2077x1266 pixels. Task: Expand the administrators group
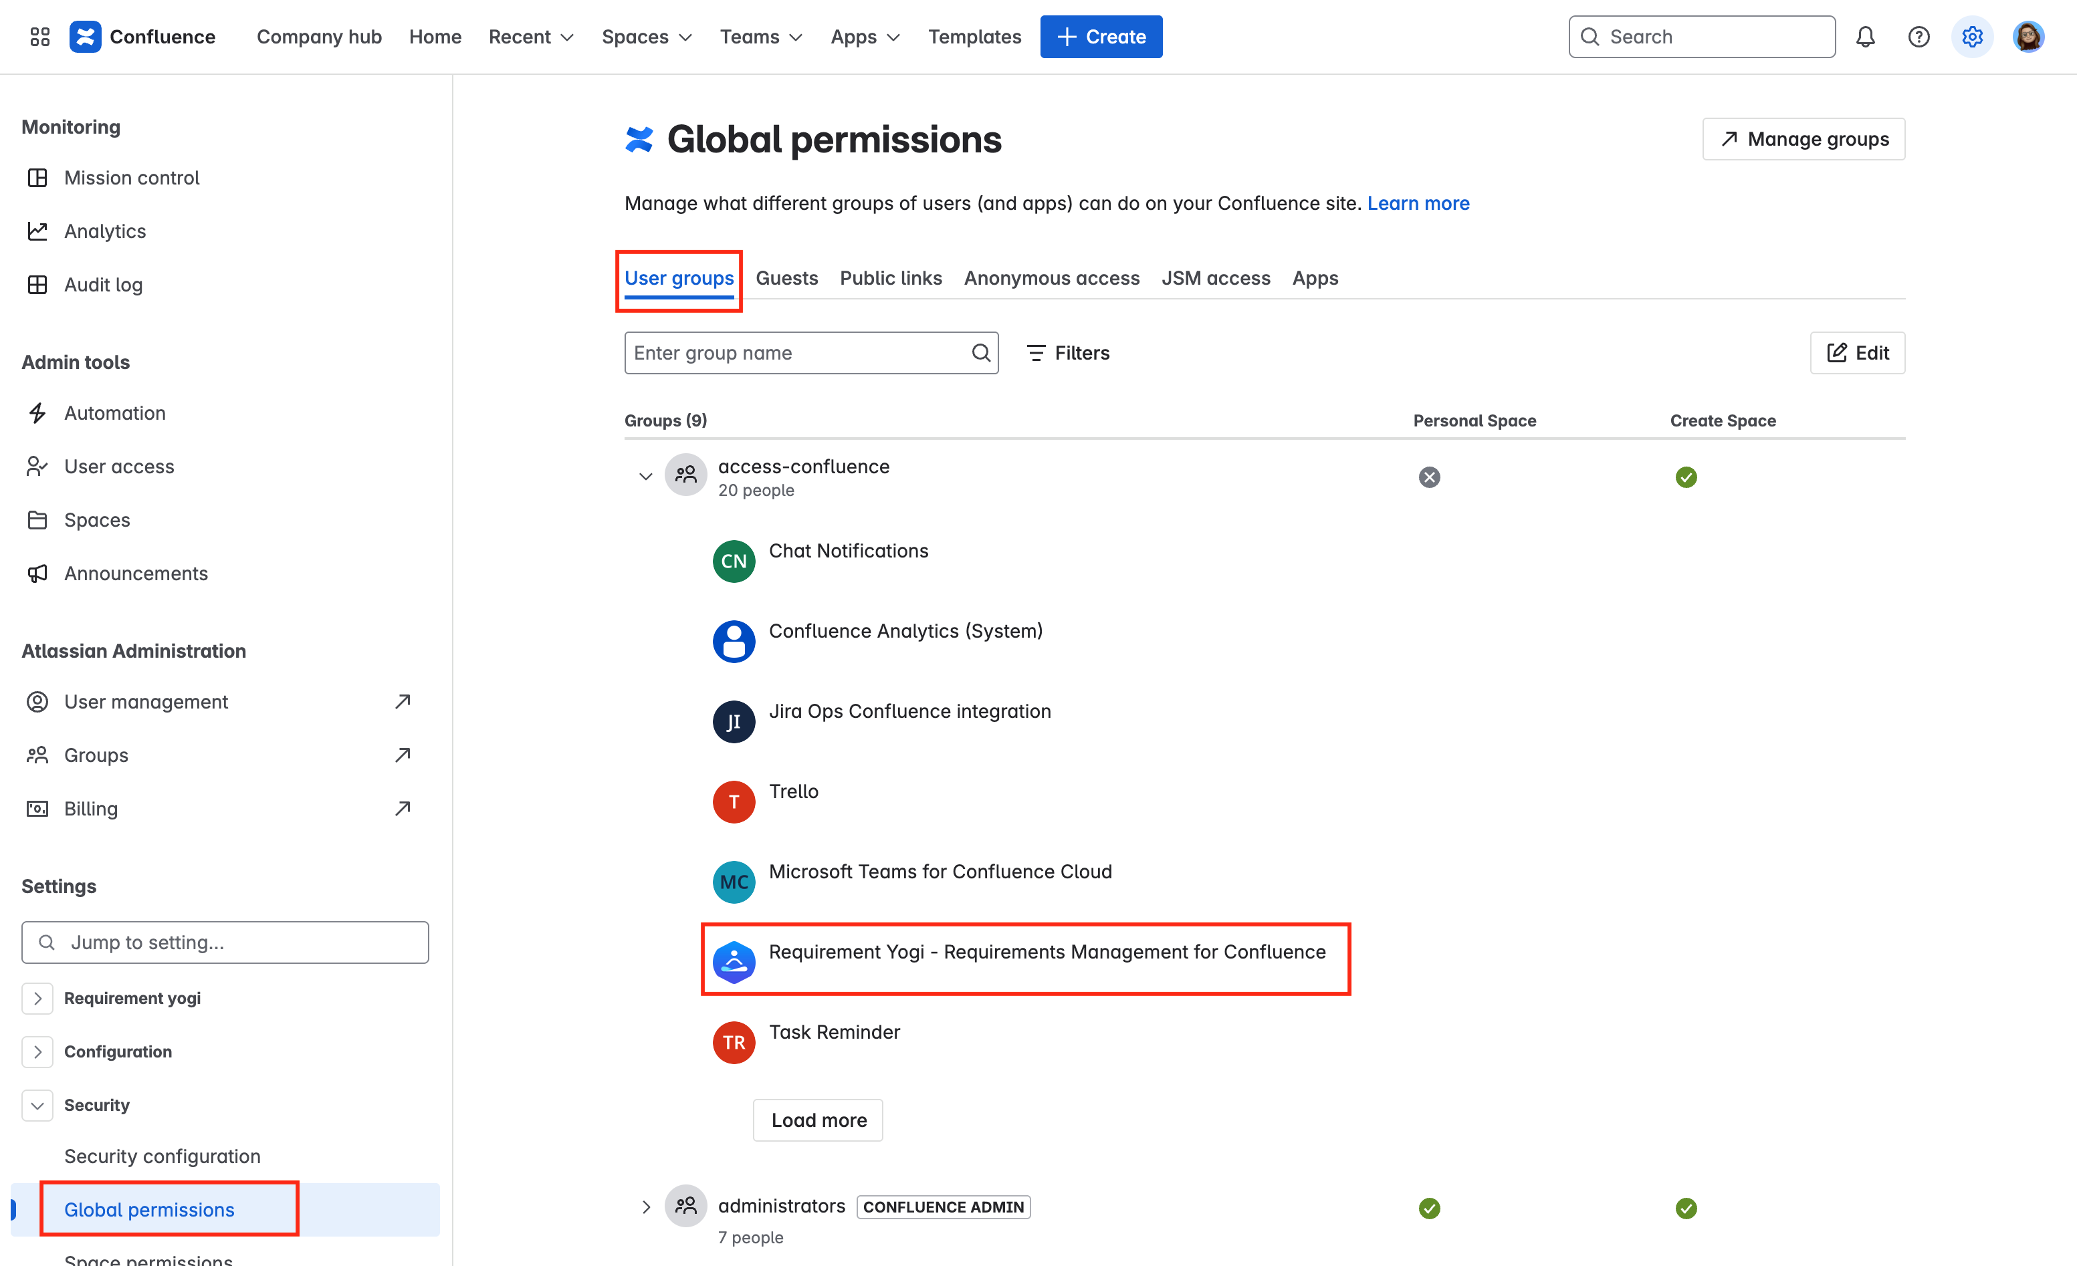coord(646,1207)
